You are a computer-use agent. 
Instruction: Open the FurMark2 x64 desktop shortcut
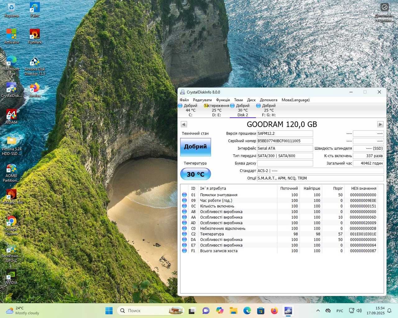tap(12, 197)
